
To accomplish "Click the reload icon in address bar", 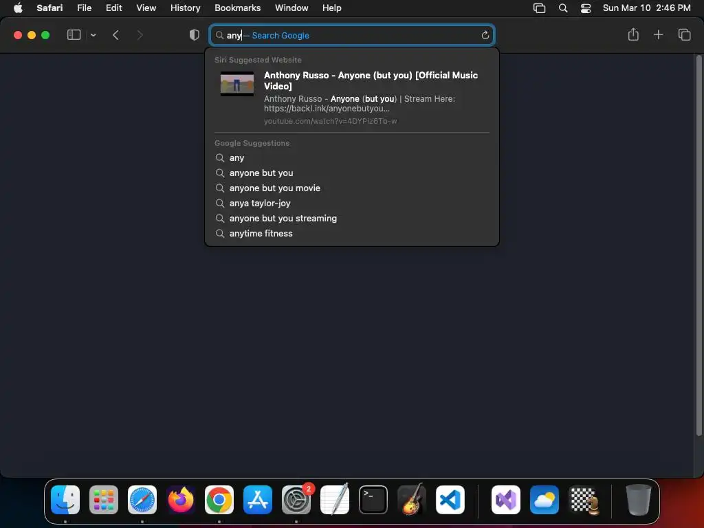I will coord(485,36).
